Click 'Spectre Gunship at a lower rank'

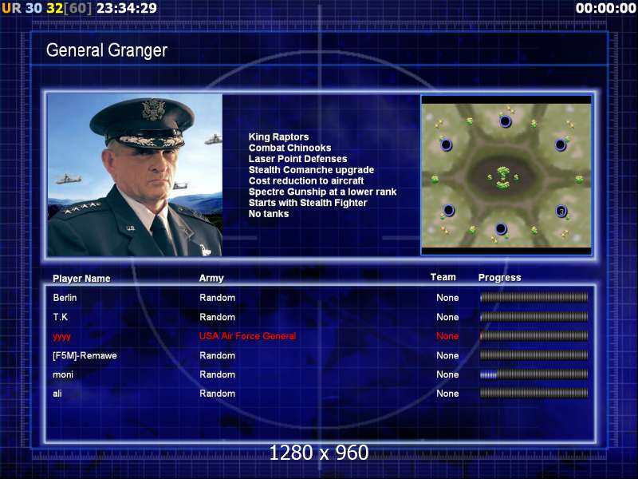click(323, 192)
